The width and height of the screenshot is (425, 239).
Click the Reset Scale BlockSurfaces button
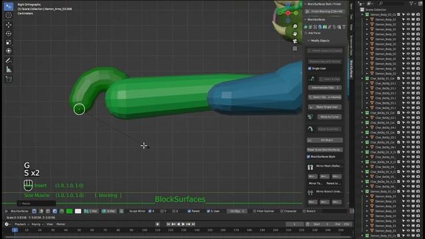325,149
